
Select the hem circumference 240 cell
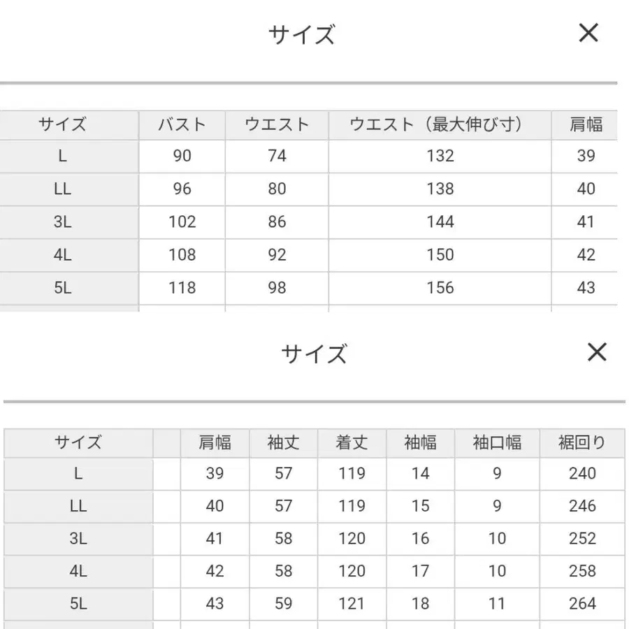582,474
